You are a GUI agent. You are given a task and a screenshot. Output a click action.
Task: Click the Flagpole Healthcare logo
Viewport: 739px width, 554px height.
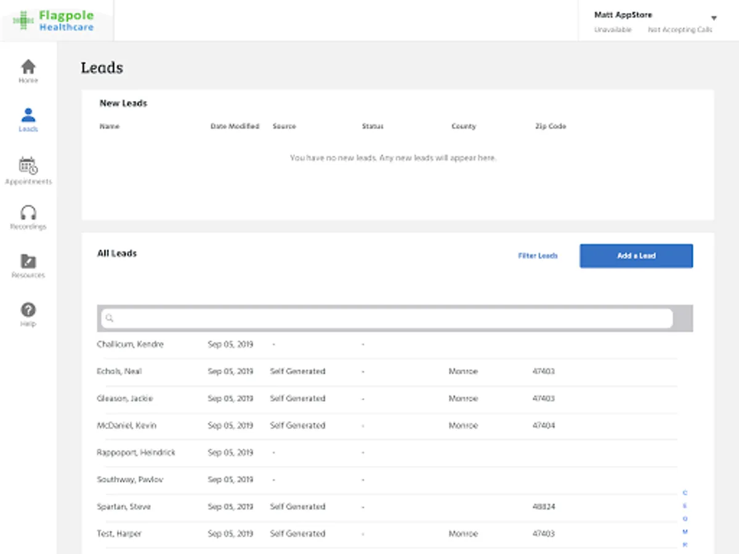[x=54, y=20]
